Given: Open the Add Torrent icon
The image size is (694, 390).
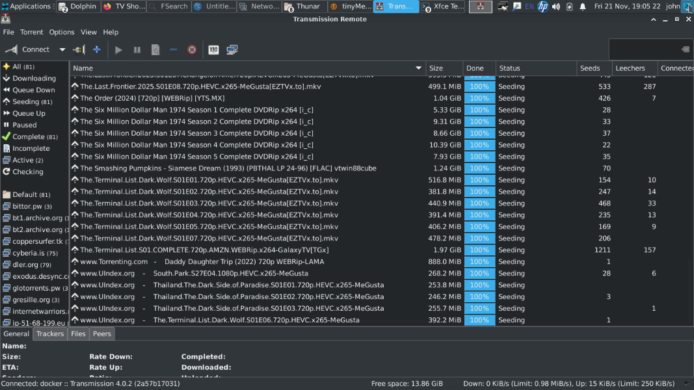Looking at the screenshot, I should (x=96, y=49).
